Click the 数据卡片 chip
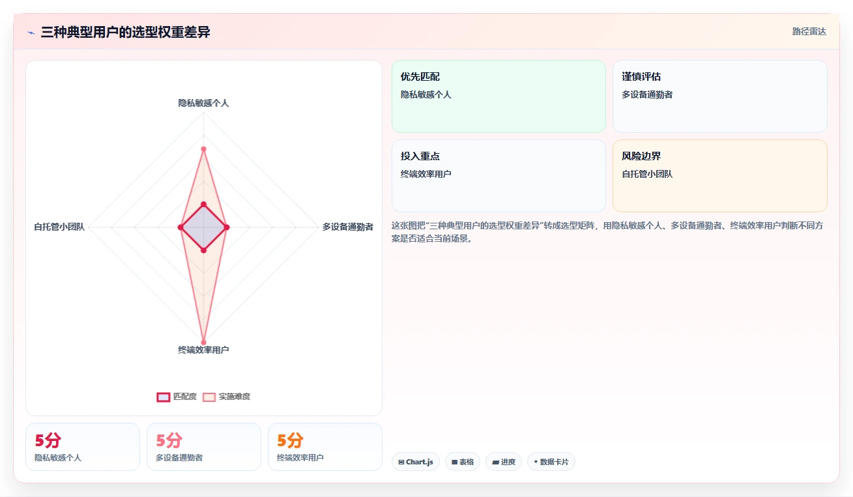Image resolution: width=853 pixels, height=497 pixels. (551, 462)
